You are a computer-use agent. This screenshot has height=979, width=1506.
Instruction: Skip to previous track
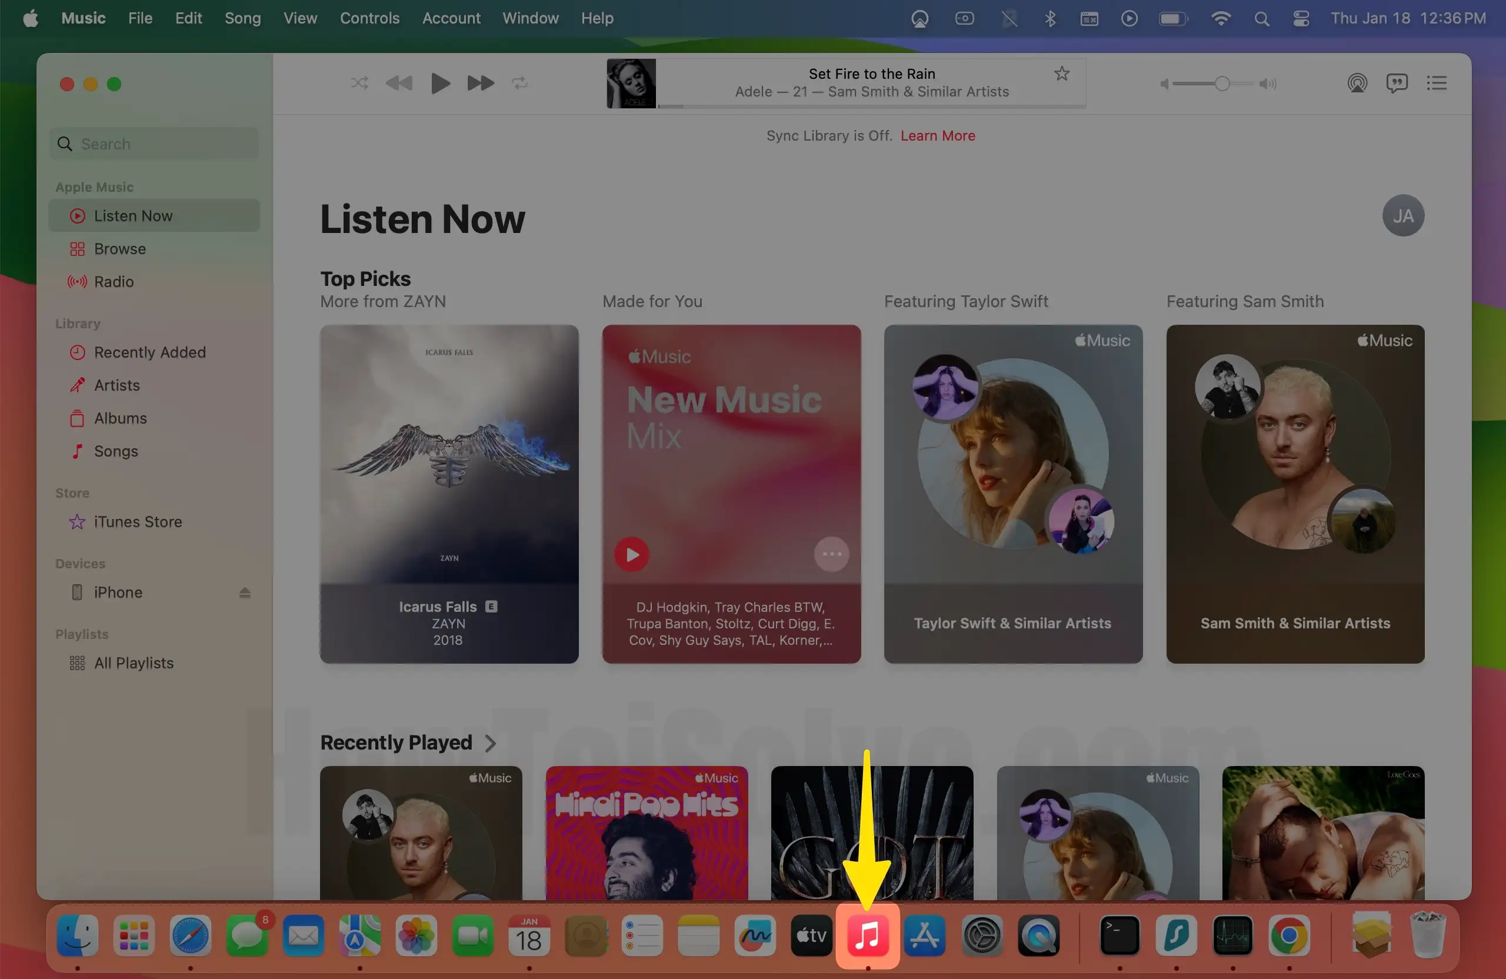coord(399,83)
